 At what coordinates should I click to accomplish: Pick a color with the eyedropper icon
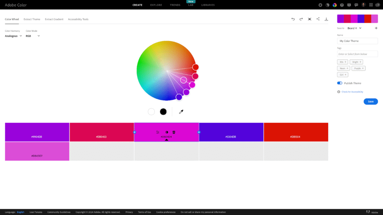click(x=181, y=112)
